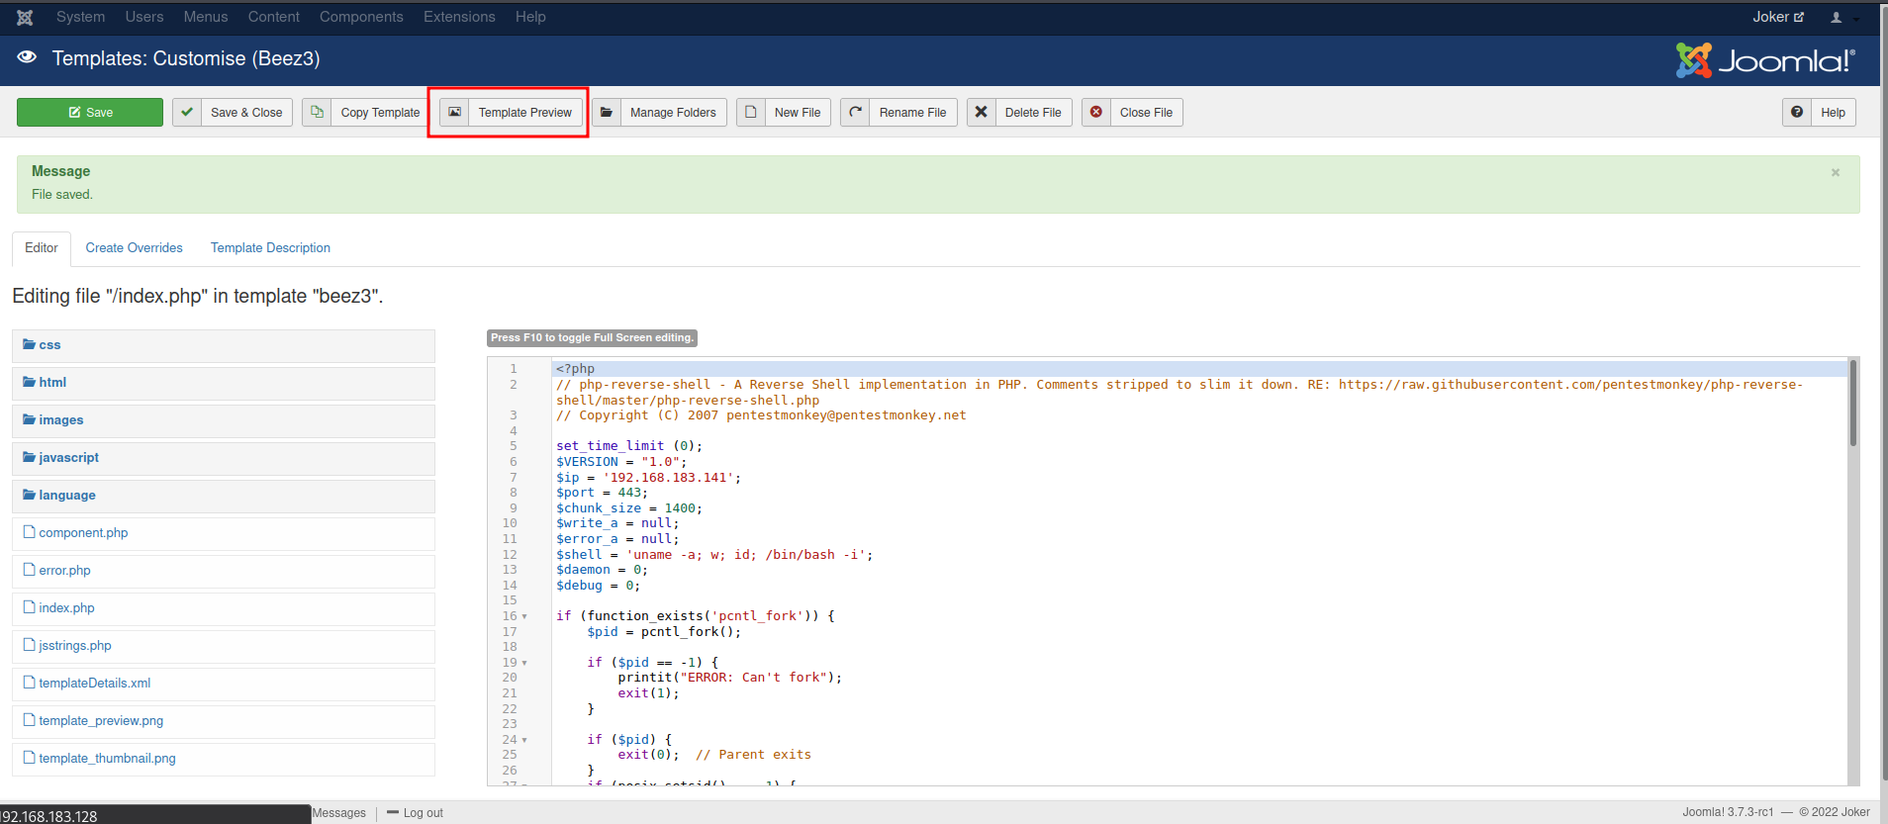This screenshot has width=1888, height=824.
Task: Open the Content menu
Action: (x=273, y=17)
